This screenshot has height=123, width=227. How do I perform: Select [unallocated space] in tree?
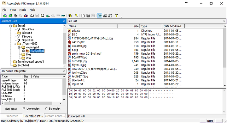click(x=31, y=62)
